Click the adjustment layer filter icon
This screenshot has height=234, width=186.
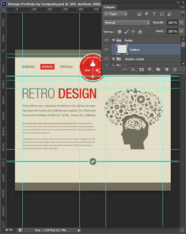(x=147, y=14)
